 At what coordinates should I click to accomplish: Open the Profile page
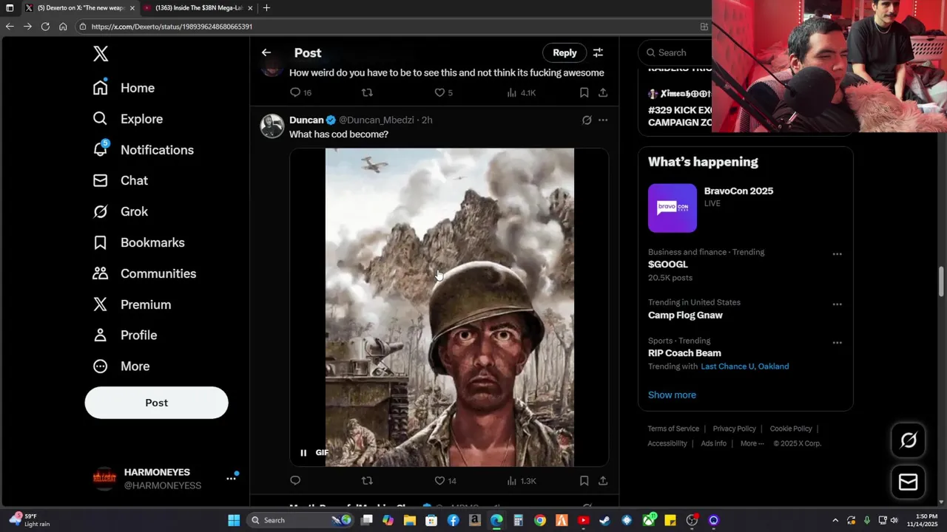(125, 335)
